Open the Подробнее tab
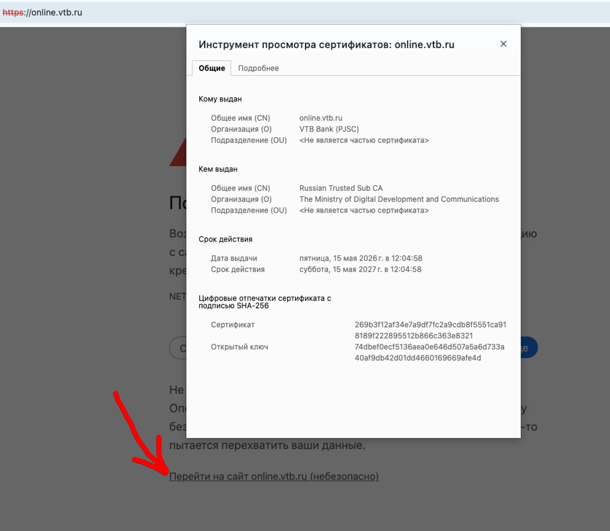 pyautogui.click(x=258, y=68)
